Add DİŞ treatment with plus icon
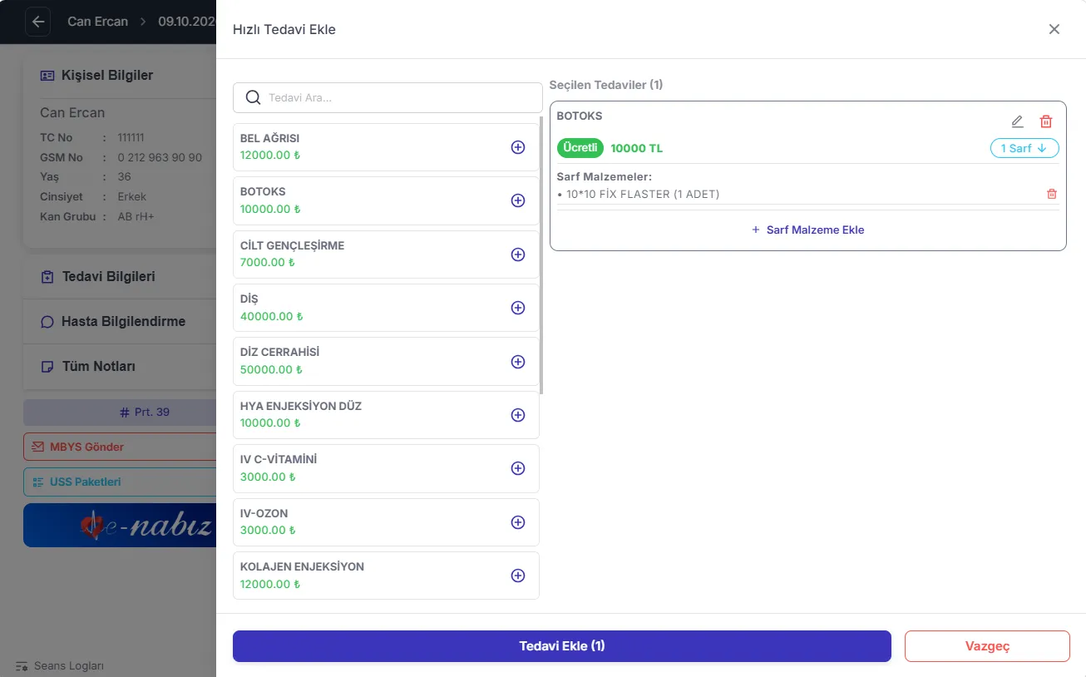 point(517,308)
